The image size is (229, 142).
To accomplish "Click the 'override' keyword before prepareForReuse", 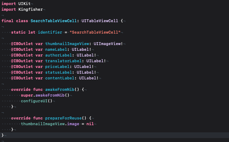I will [x=21, y=118].
